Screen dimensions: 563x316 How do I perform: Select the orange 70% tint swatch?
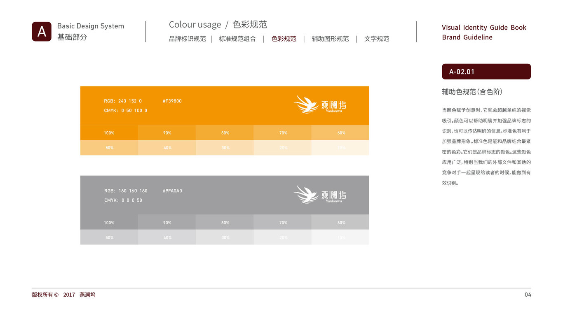(x=282, y=133)
